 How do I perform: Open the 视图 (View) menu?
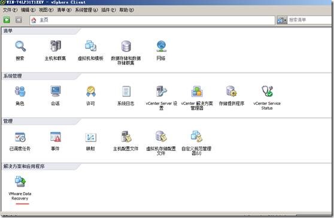click(46, 10)
